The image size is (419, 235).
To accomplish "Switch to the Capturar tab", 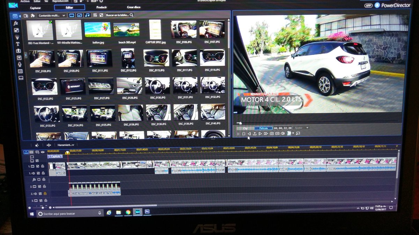I will pyautogui.click(x=36, y=8).
